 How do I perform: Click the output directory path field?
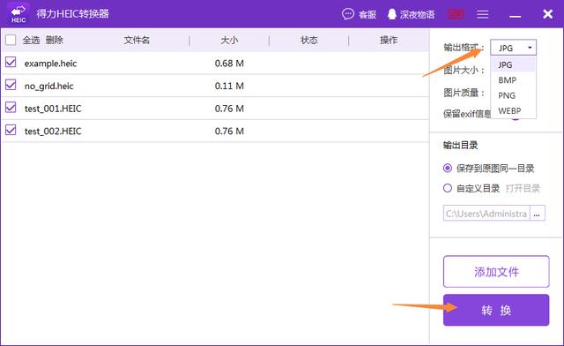tap(486, 214)
